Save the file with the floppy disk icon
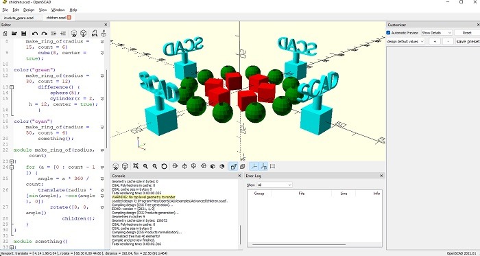 point(23,34)
